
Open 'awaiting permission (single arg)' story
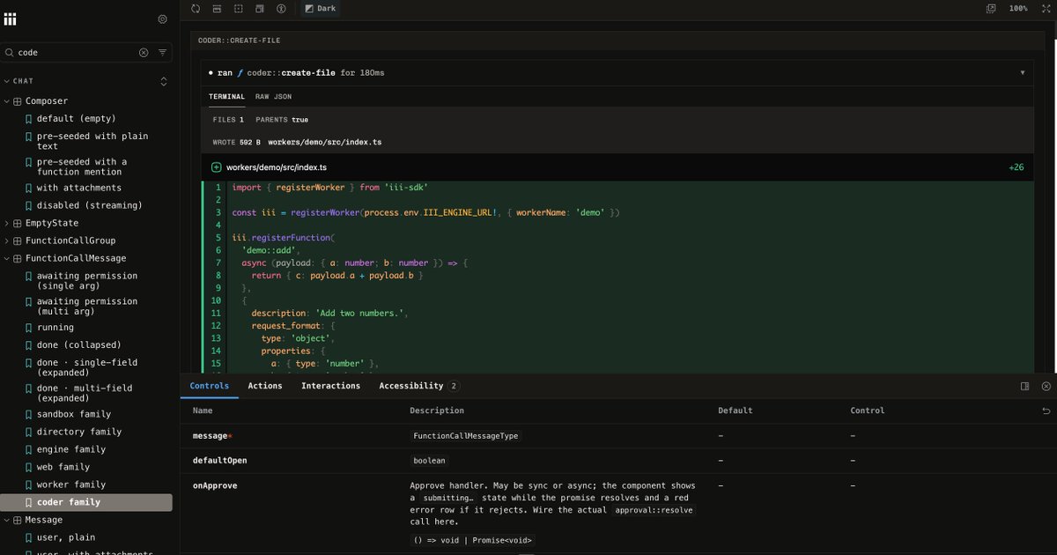pos(87,280)
